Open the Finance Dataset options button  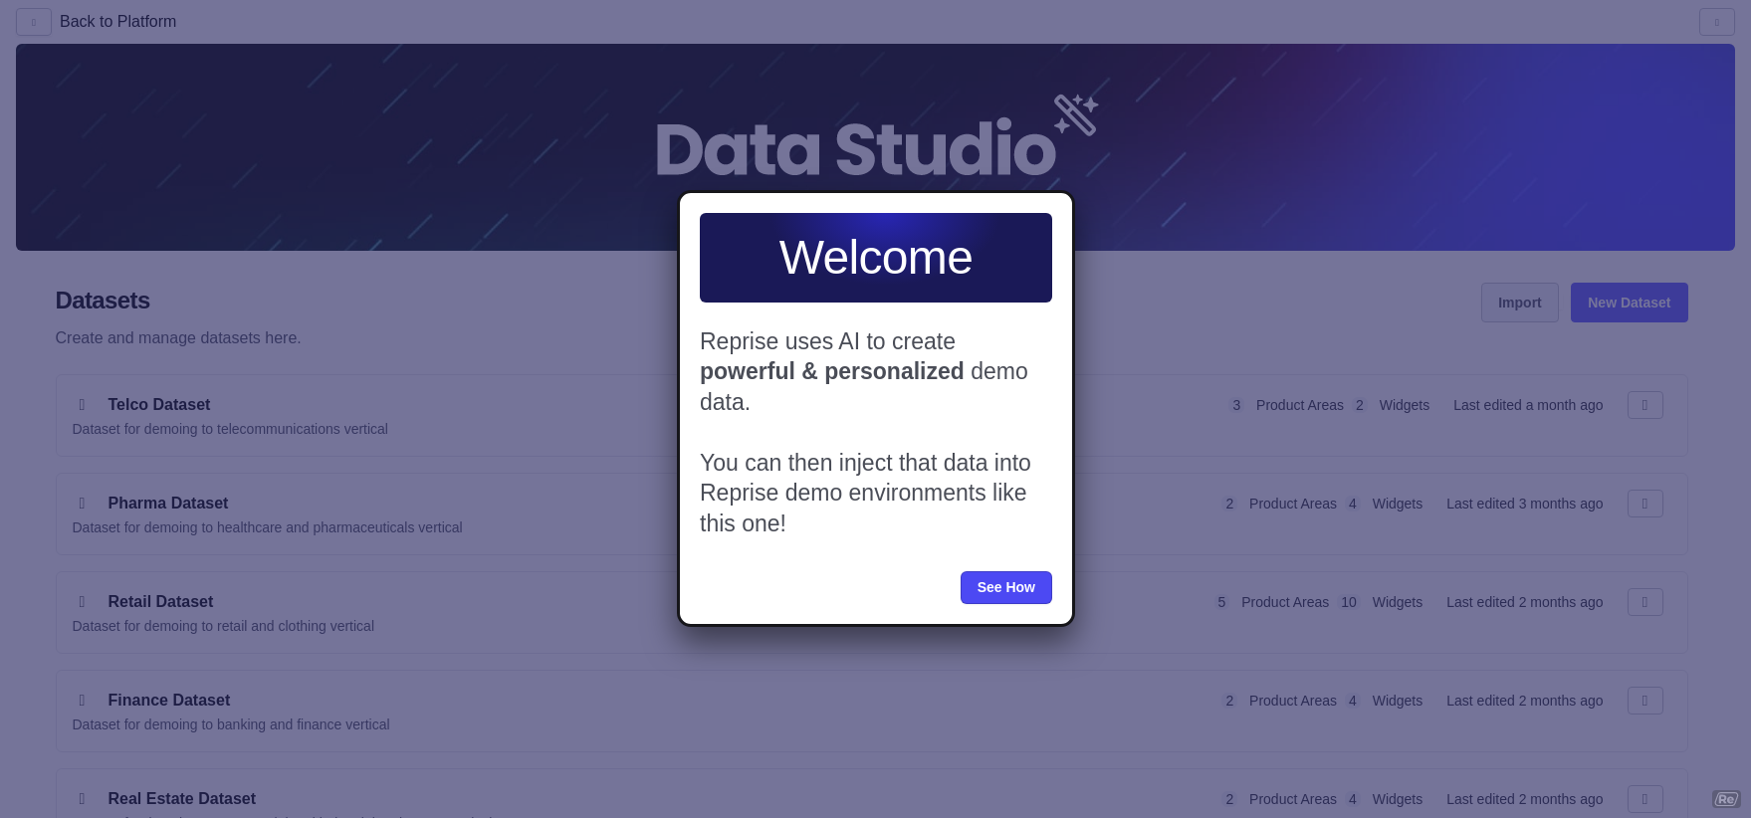point(1644,701)
